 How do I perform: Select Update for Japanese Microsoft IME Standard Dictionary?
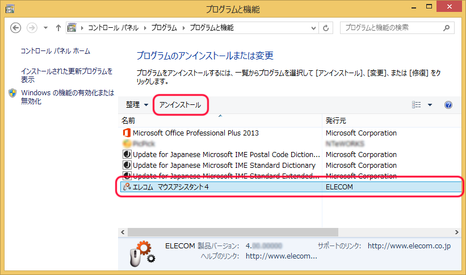(290, 165)
